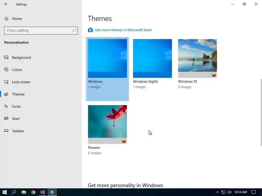Image resolution: width=262 pixels, height=196 pixels.
Task: Apply the Windows 10 beach theme thumbnail
Action: 198,58
